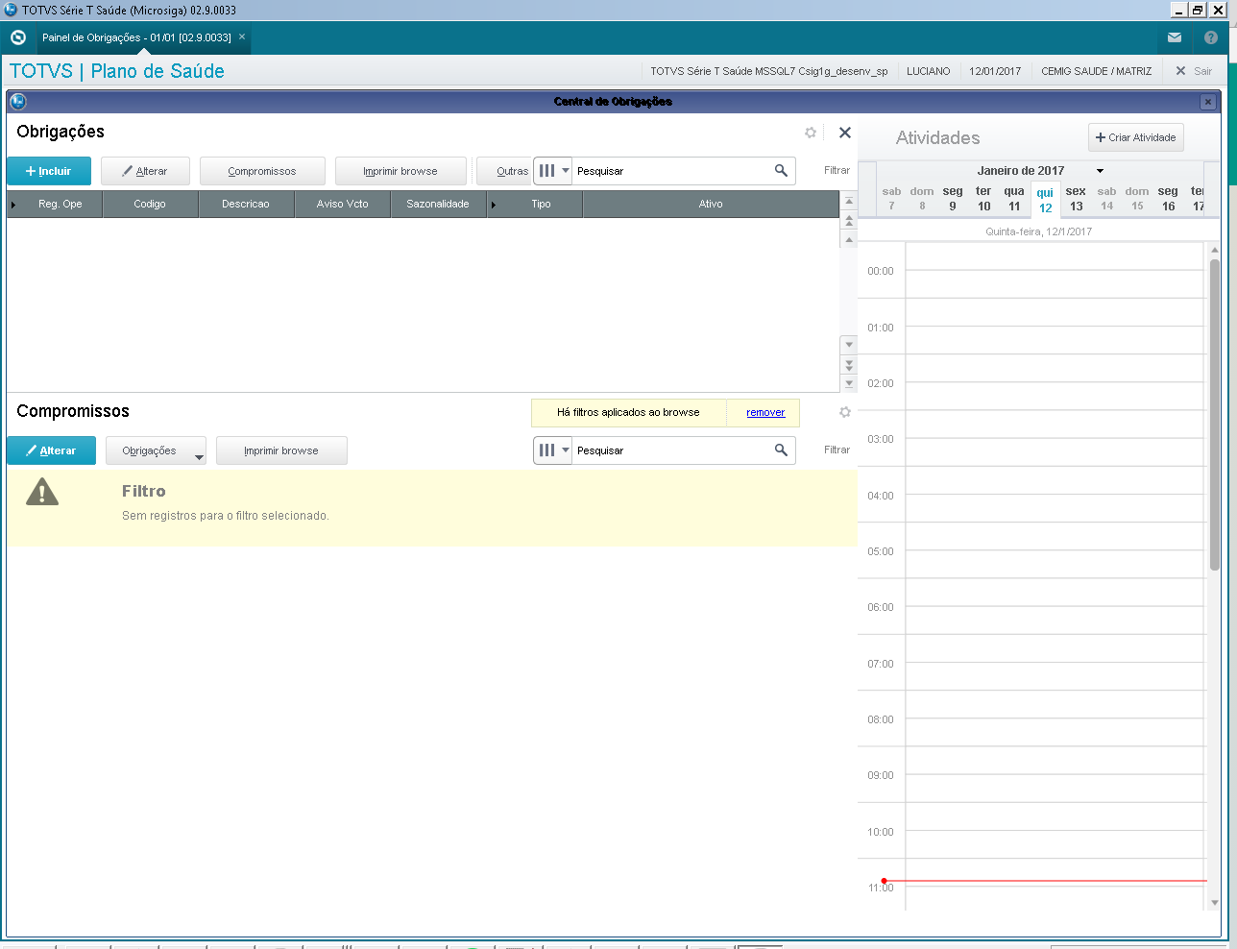Click the Atividades calendar scroll-down arrow
This screenshot has width=1237, height=949.
[1215, 903]
